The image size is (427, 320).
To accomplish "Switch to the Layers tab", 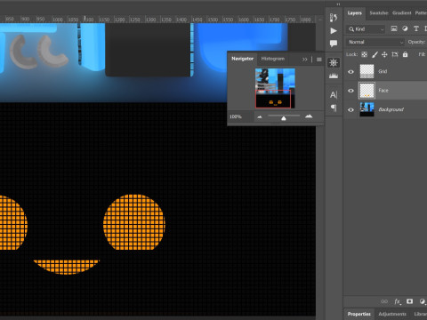I will point(354,13).
